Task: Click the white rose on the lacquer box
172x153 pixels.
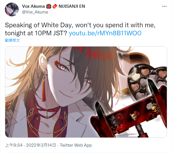Action: (x=150, y=105)
